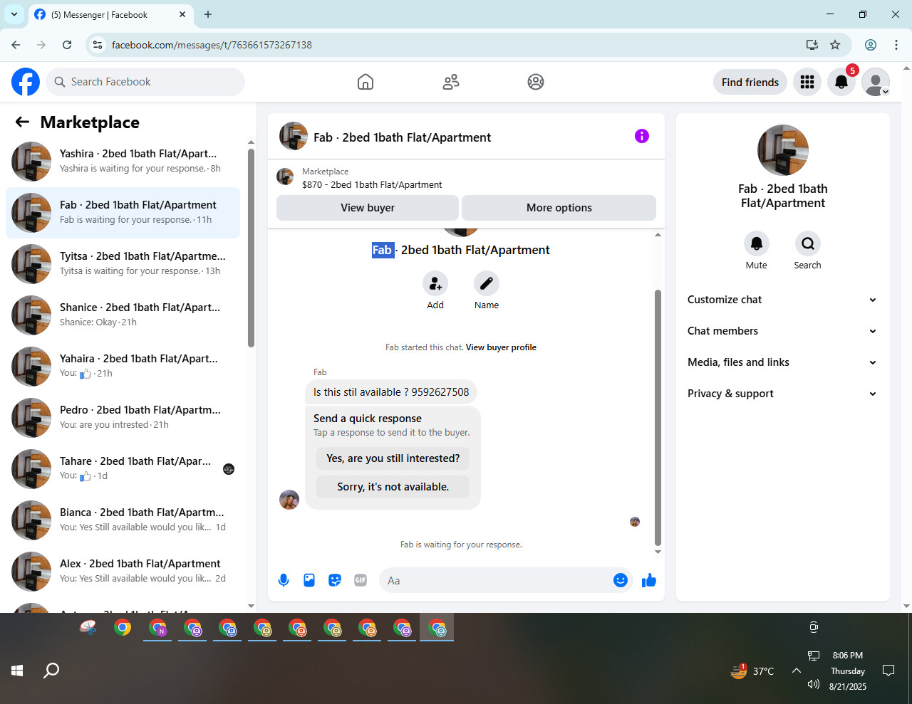This screenshot has width=912, height=704.
Task: Open the apps grid menu
Action: tap(807, 82)
